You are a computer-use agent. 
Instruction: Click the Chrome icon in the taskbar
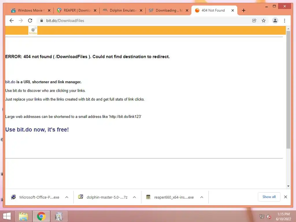(41, 216)
